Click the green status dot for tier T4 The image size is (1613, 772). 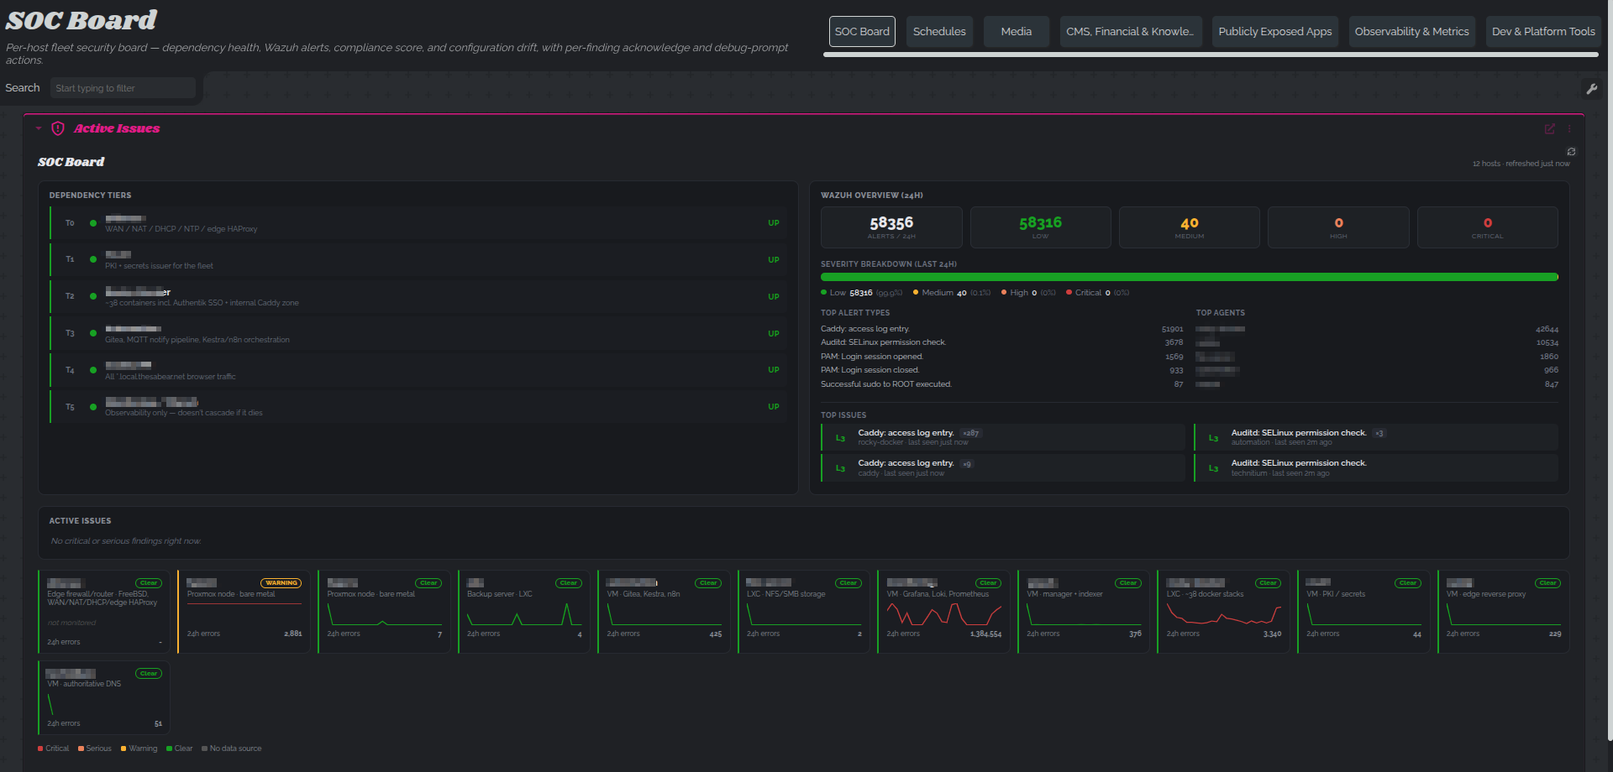click(x=93, y=370)
